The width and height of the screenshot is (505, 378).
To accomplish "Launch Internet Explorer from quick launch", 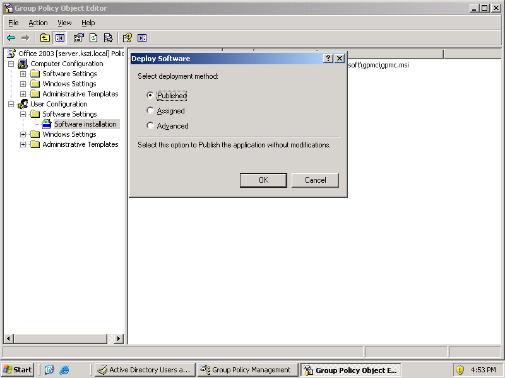I will pyautogui.click(x=64, y=370).
